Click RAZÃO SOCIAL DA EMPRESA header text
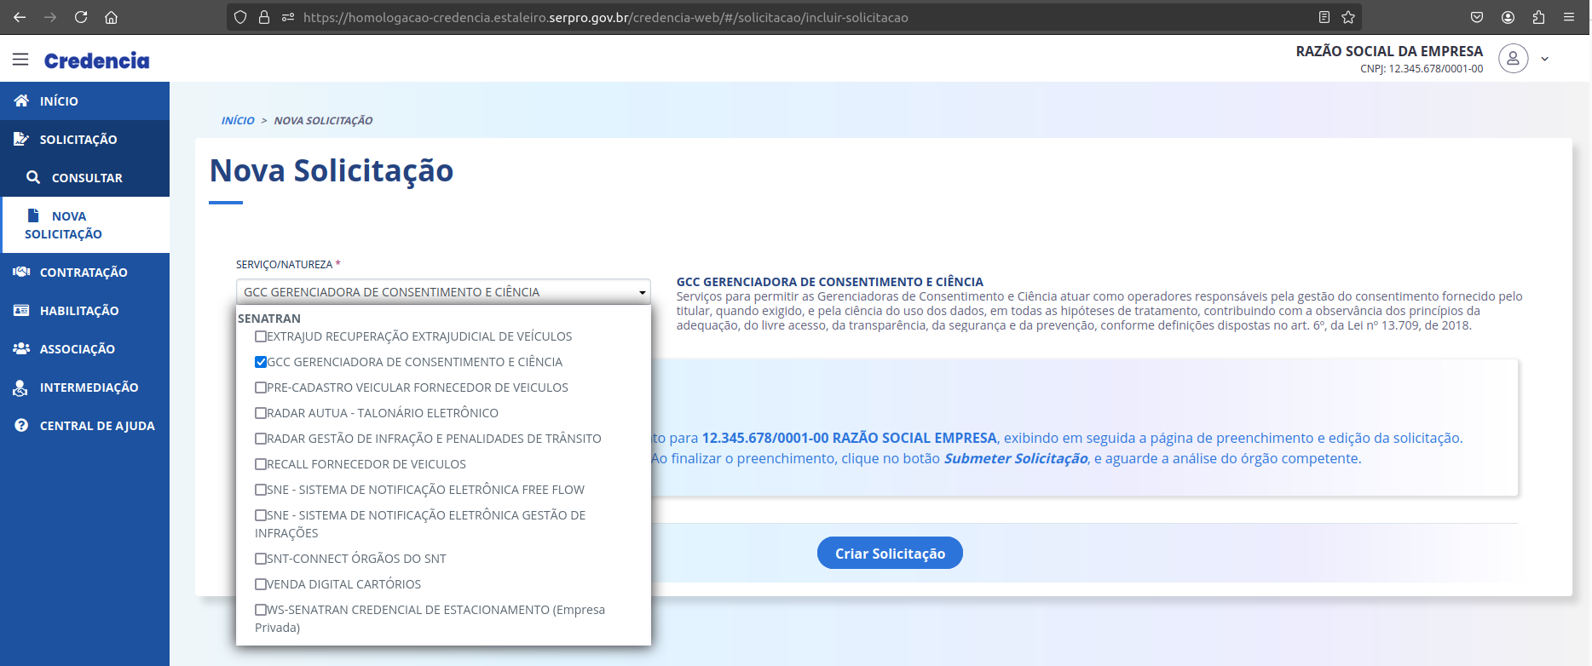1592x666 pixels. pos(1389,51)
